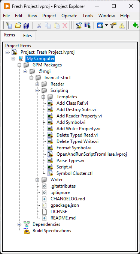Select Add Reader Property.vi row
The image size is (140, 254).
79,116
